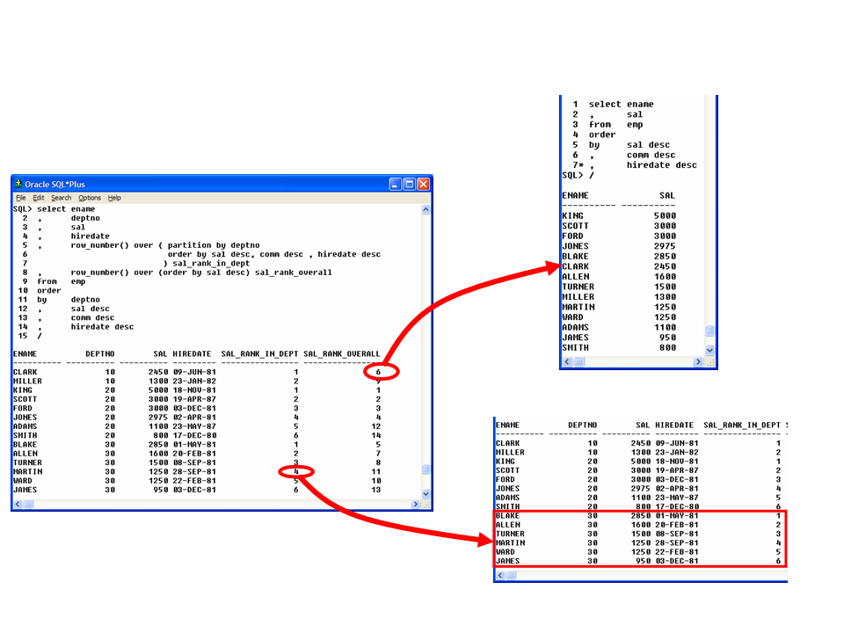Click the Oracle SQL*Plus title bar icon
This screenshot has width=844, height=633.
click(x=18, y=185)
